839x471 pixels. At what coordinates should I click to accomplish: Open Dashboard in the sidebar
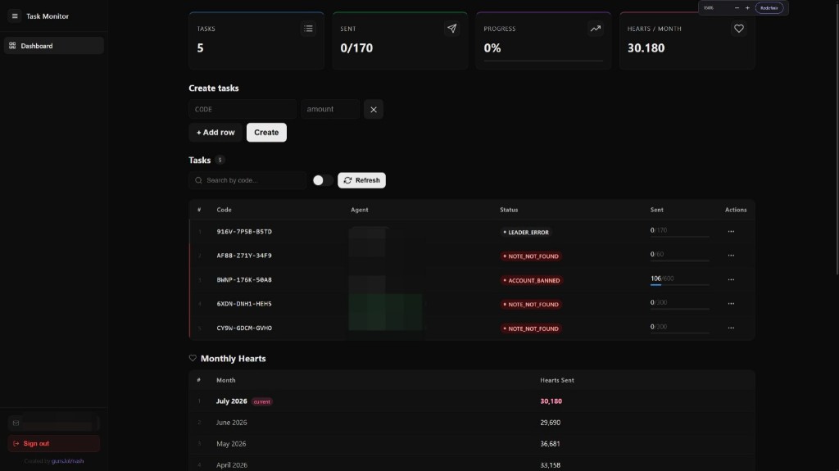(x=53, y=46)
